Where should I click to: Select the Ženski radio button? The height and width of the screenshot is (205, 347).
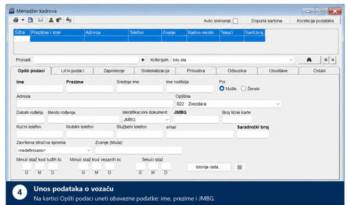[x=243, y=89]
